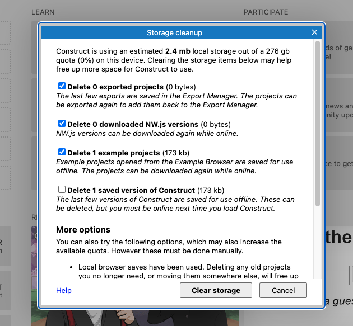Click the '2.4 mb' storage value
The image size is (353, 326).
pos(178,51)
